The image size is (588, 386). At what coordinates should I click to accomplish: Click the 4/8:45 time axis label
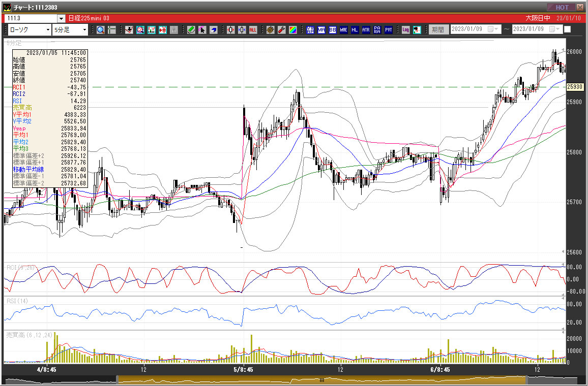coord(46,370)
